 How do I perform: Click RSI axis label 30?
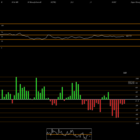2,41
